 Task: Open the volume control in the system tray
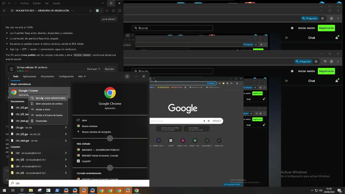[x=321, y=190]
